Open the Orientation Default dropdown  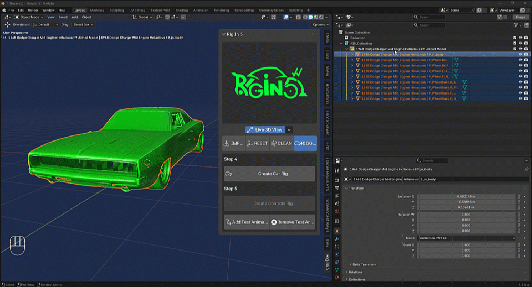[x=45, y=25]
